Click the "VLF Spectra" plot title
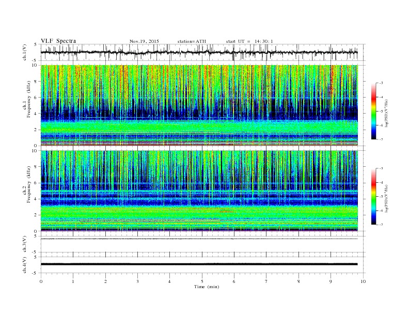This screenshot has height=316, width=409. pos(58,41)
